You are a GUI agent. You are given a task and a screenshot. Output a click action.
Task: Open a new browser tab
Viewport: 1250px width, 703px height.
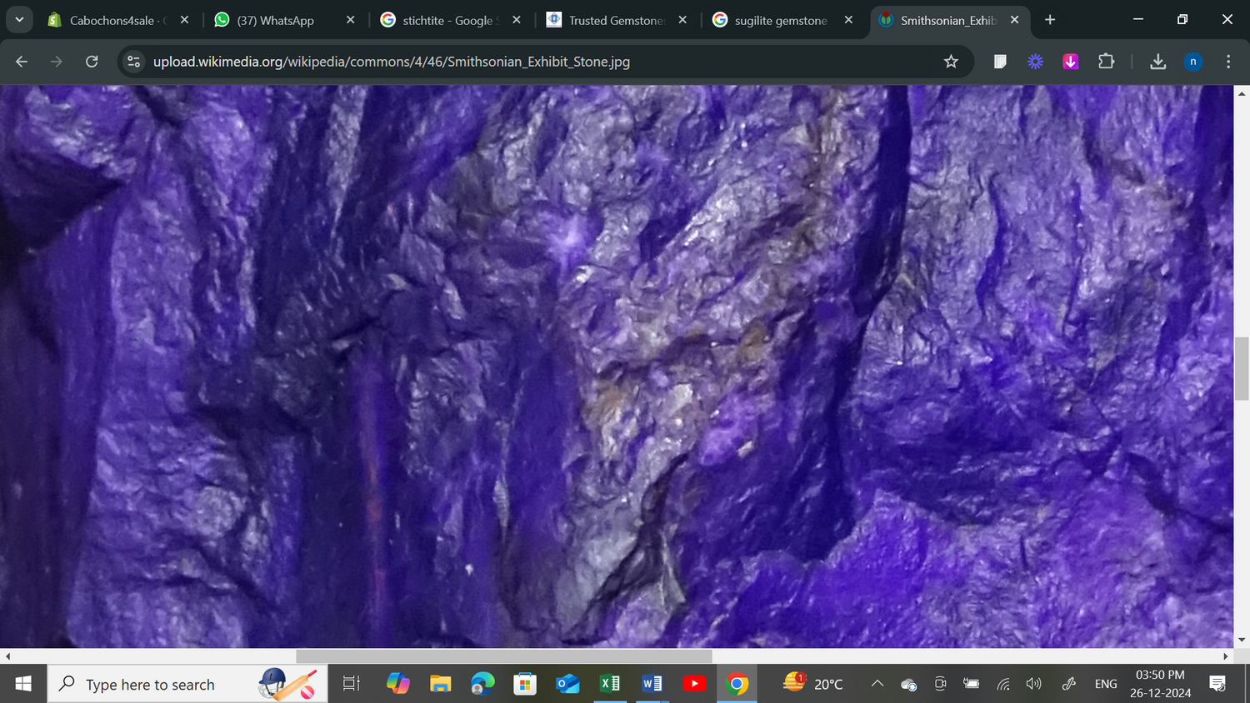coord(1050,20)
